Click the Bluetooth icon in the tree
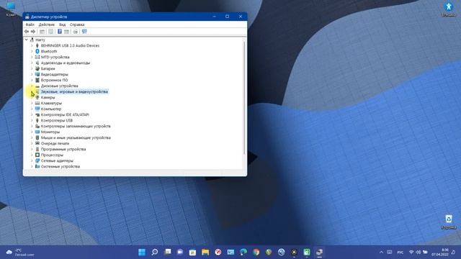461x259 pixels. (x=37, y=51)
